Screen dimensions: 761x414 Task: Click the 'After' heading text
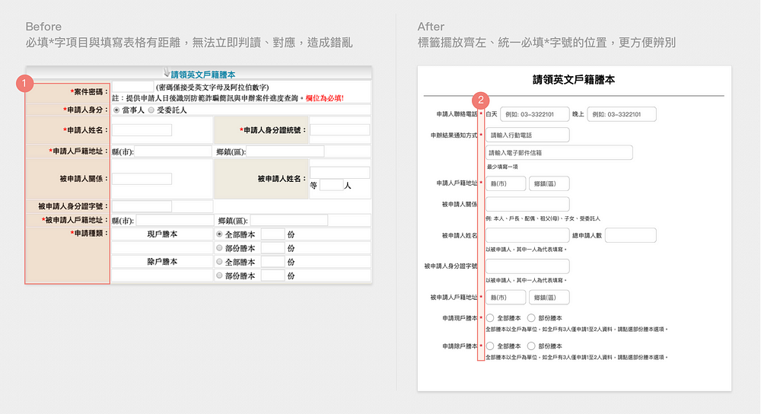[431, 27]
